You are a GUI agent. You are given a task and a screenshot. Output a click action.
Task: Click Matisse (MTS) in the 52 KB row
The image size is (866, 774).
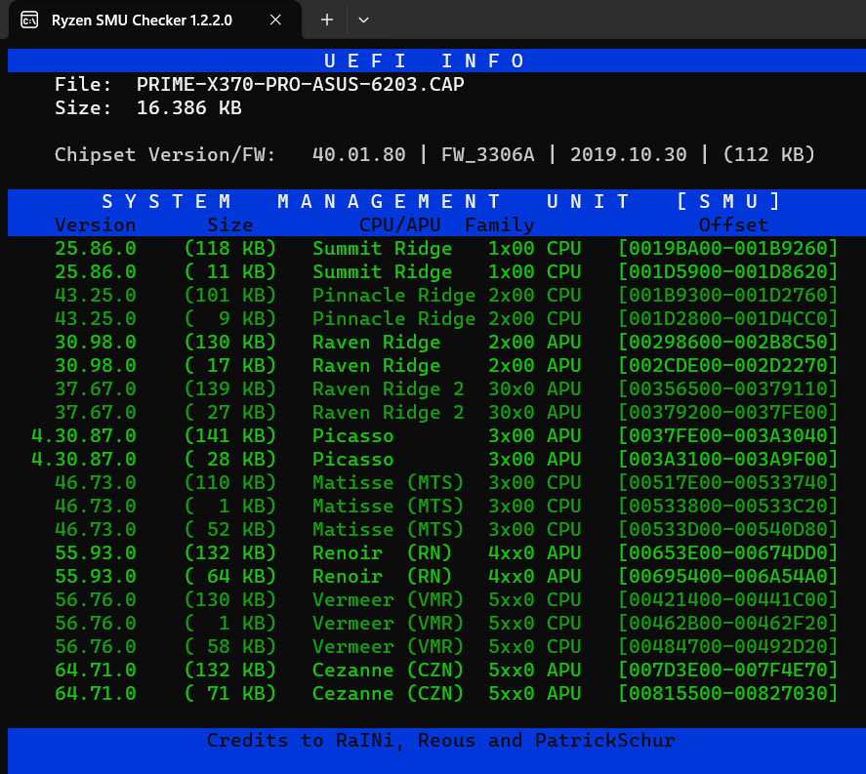388,529
